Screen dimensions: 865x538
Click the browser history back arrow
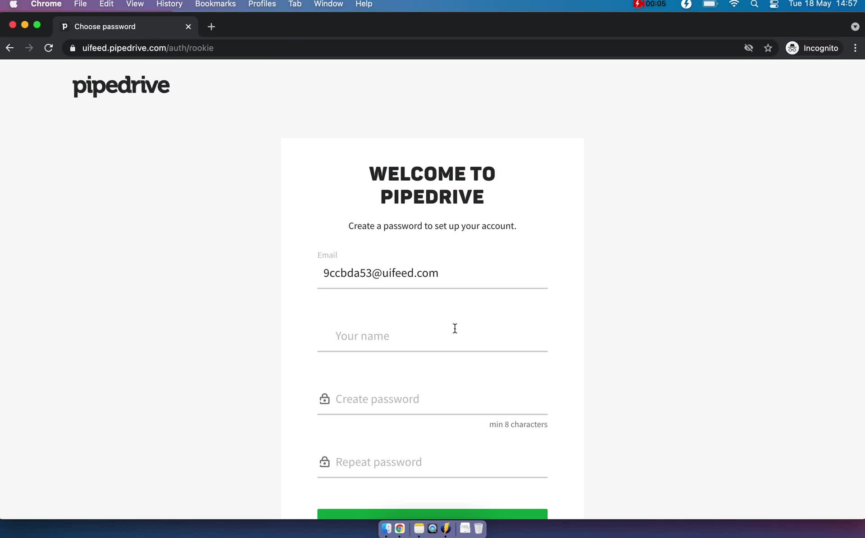click(x=9, y=48)
